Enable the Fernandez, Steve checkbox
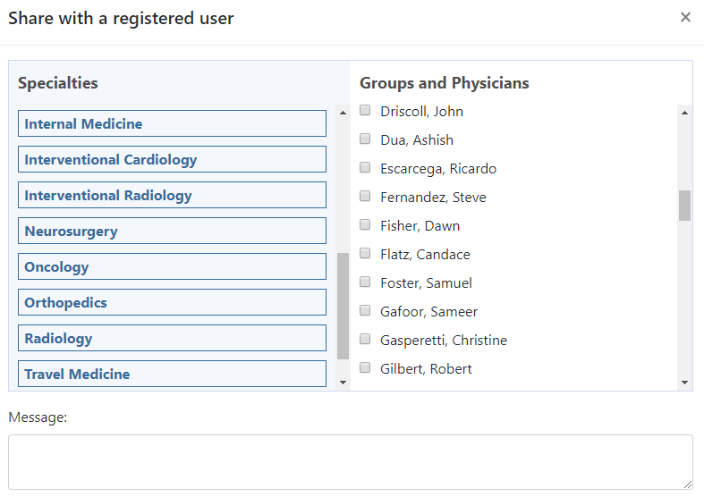The image size is (704, 497). [365, 197]
